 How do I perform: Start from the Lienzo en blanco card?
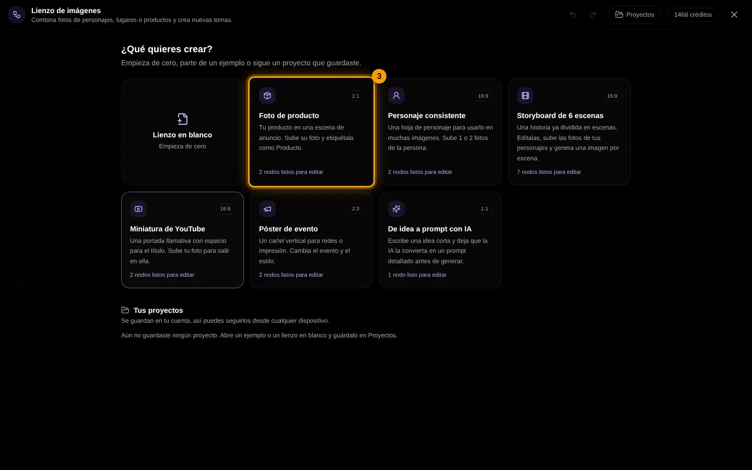click(x=182, y=132)
